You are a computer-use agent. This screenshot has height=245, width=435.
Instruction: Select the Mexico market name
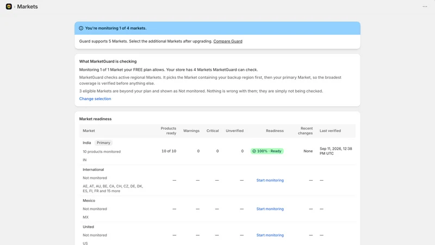89,200
